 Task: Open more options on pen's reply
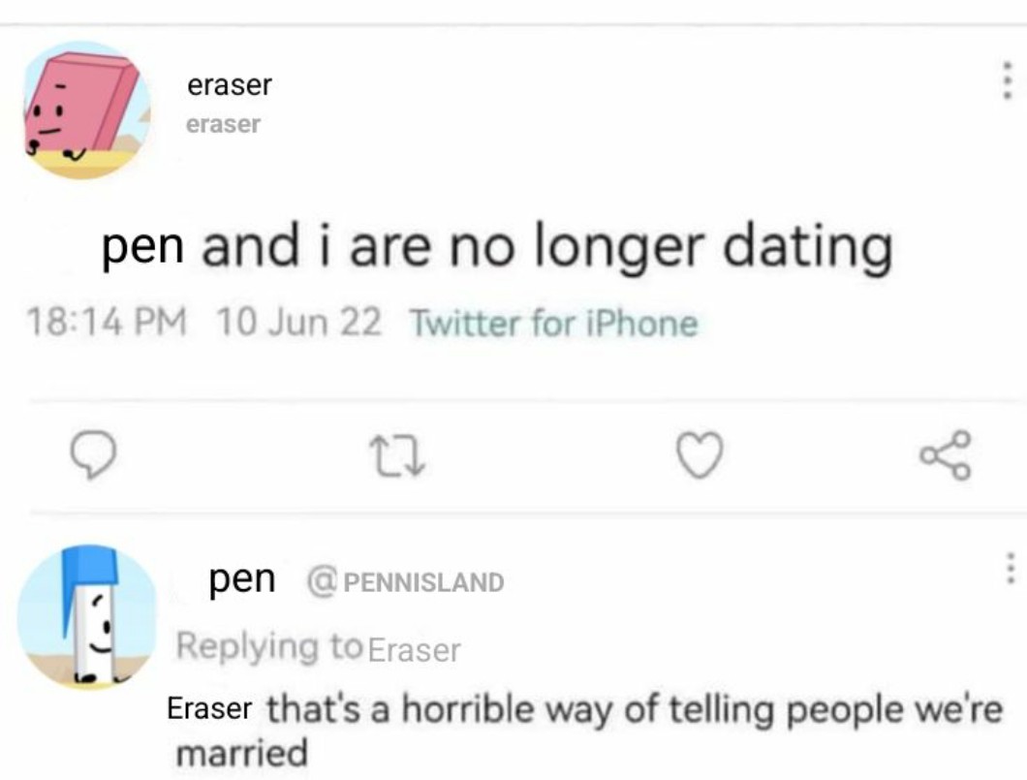pos(1009,567)
